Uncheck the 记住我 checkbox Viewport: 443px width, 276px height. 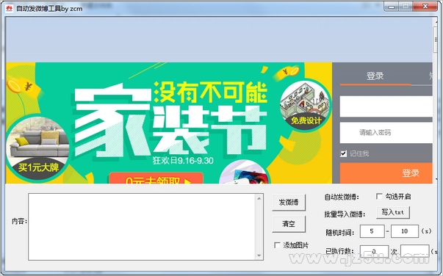(343, 153)
